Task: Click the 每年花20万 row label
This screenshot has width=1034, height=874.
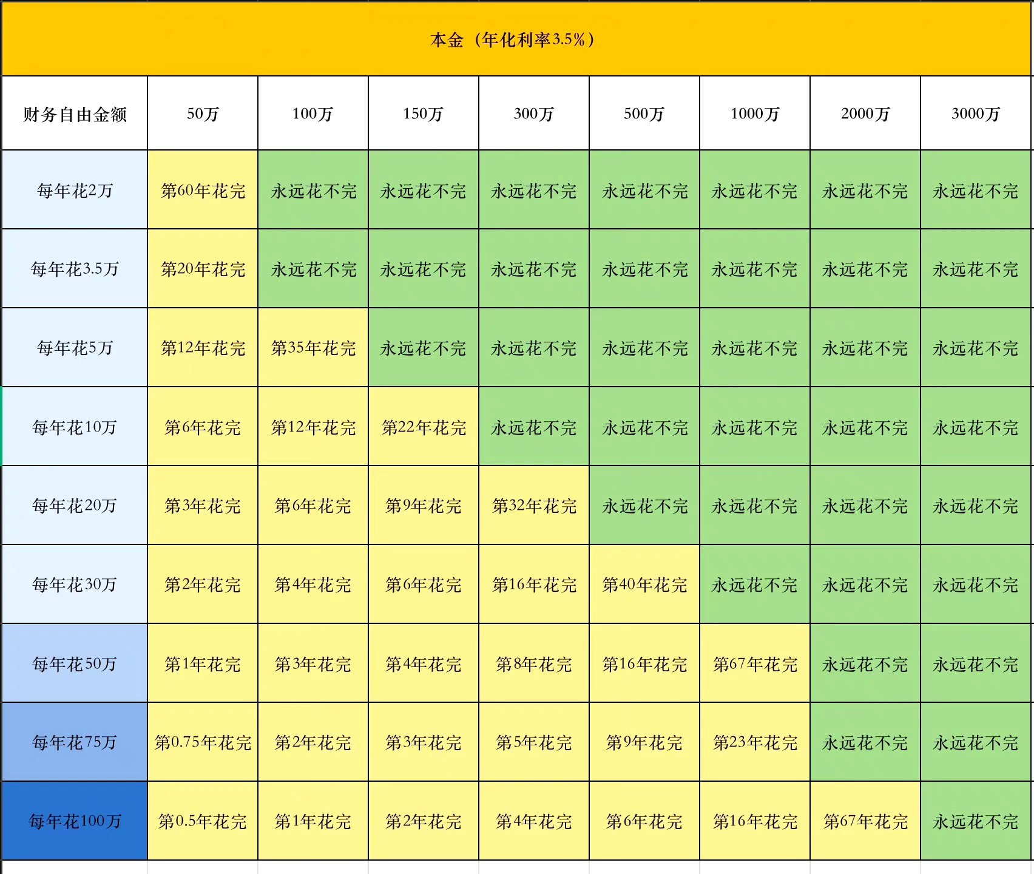Action: (x=75, y=506)
